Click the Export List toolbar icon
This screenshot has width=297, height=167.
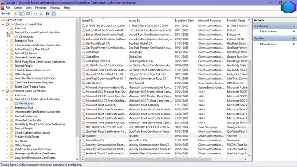point(40,13)
